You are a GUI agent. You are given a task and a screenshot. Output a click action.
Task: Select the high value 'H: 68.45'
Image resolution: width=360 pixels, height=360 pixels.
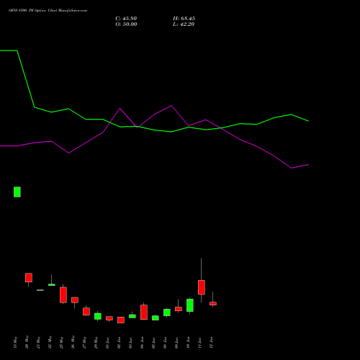tap(184, 19)
